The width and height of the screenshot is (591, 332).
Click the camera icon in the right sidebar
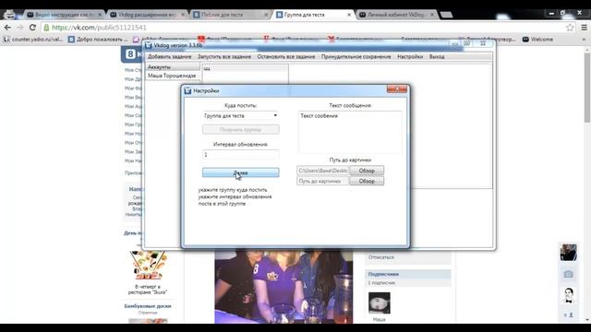pyautogui.click(x=569, y=275)
